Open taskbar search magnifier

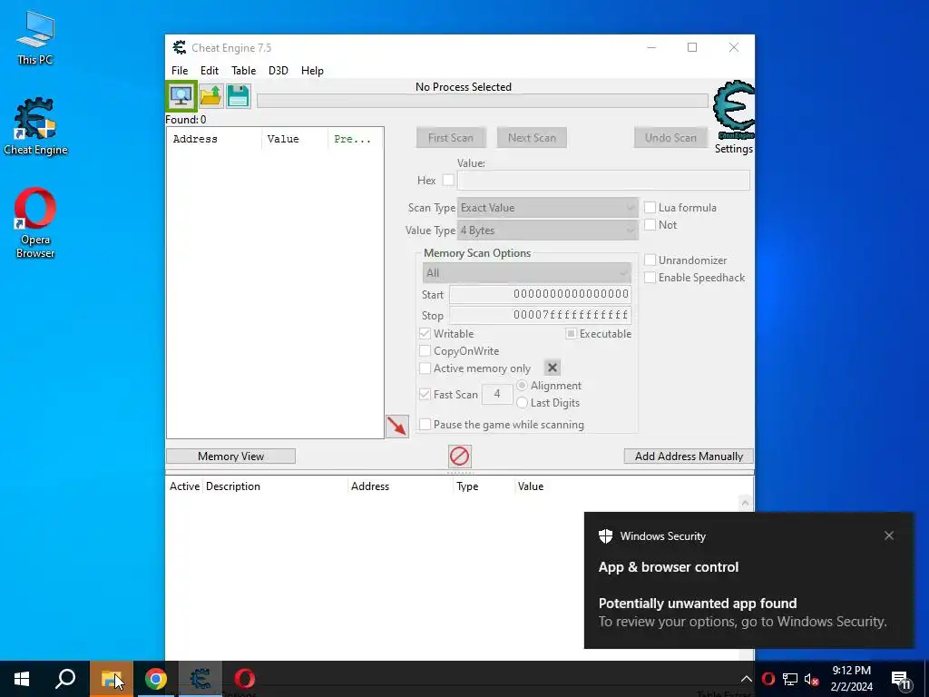coord(65,679)
